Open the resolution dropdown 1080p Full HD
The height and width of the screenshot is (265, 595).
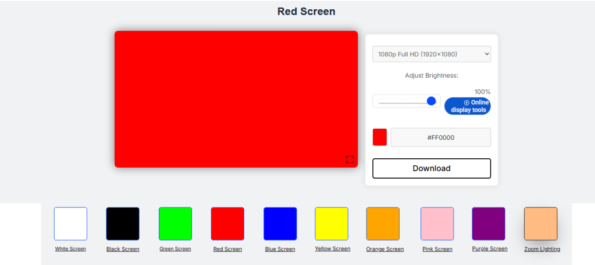432,54
